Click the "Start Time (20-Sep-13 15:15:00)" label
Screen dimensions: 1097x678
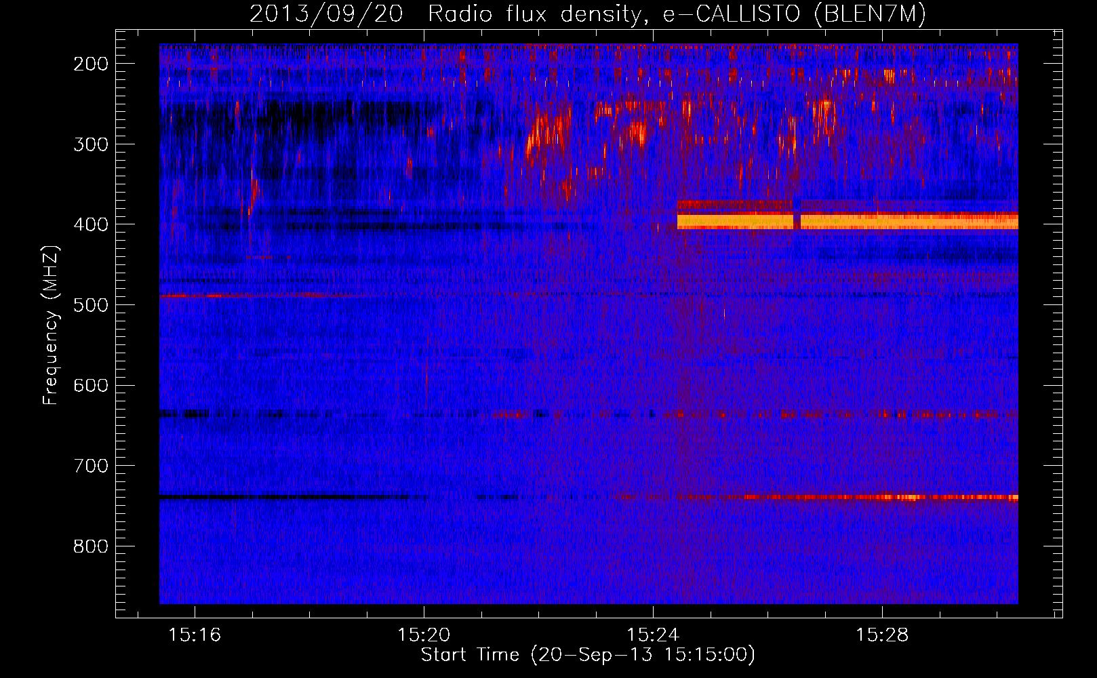[x=588, y=655]
